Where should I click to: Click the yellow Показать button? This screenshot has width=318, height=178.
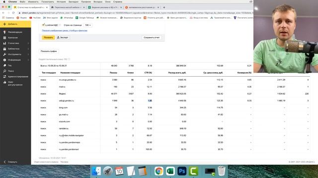[x=48, y=38]
